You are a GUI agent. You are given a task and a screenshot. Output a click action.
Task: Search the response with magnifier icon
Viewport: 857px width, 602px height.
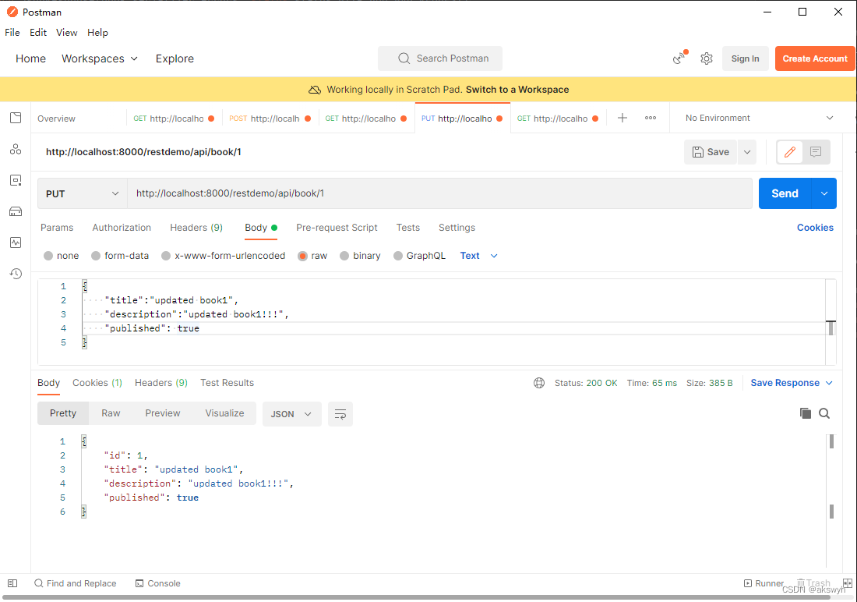pos(824,413)
